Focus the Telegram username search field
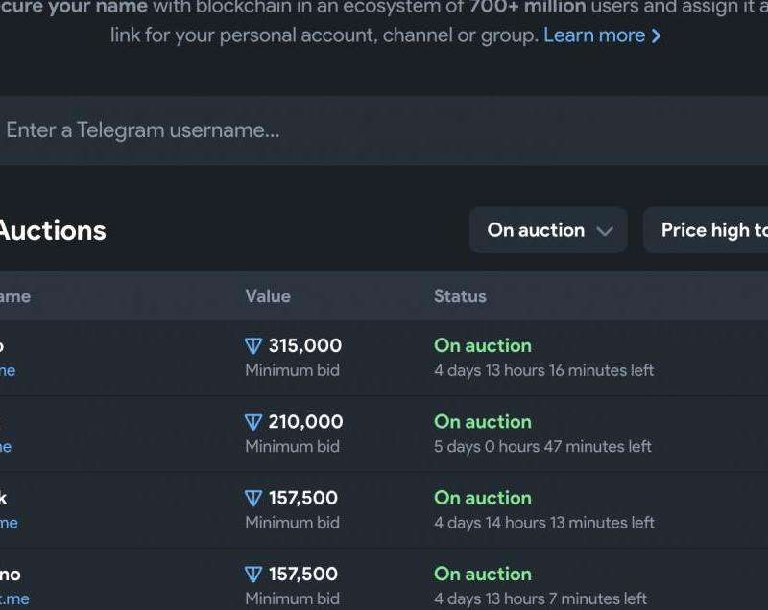 [x=384, y=130]
